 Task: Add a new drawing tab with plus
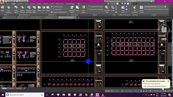click(x=79, y=18)
